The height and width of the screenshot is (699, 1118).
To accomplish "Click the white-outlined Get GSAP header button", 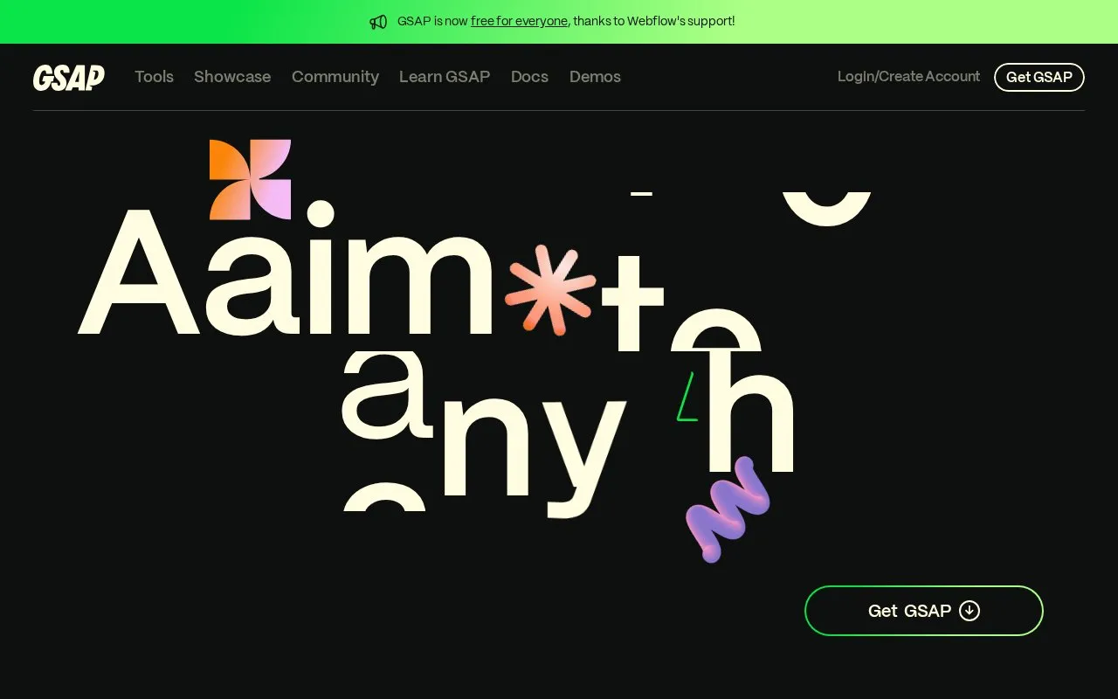I will point(1039,77).
